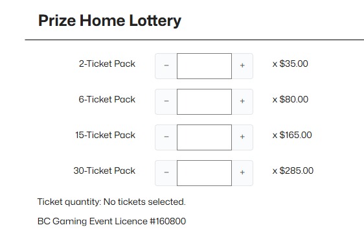This screenshot has height=247, width=364.
Task: Click the 2-Ticket Pack label
Action: tap(107, 64)
